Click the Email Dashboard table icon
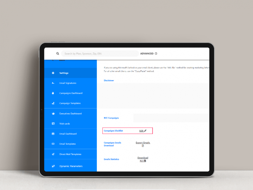Screen dimensions: 253x190 53,134
